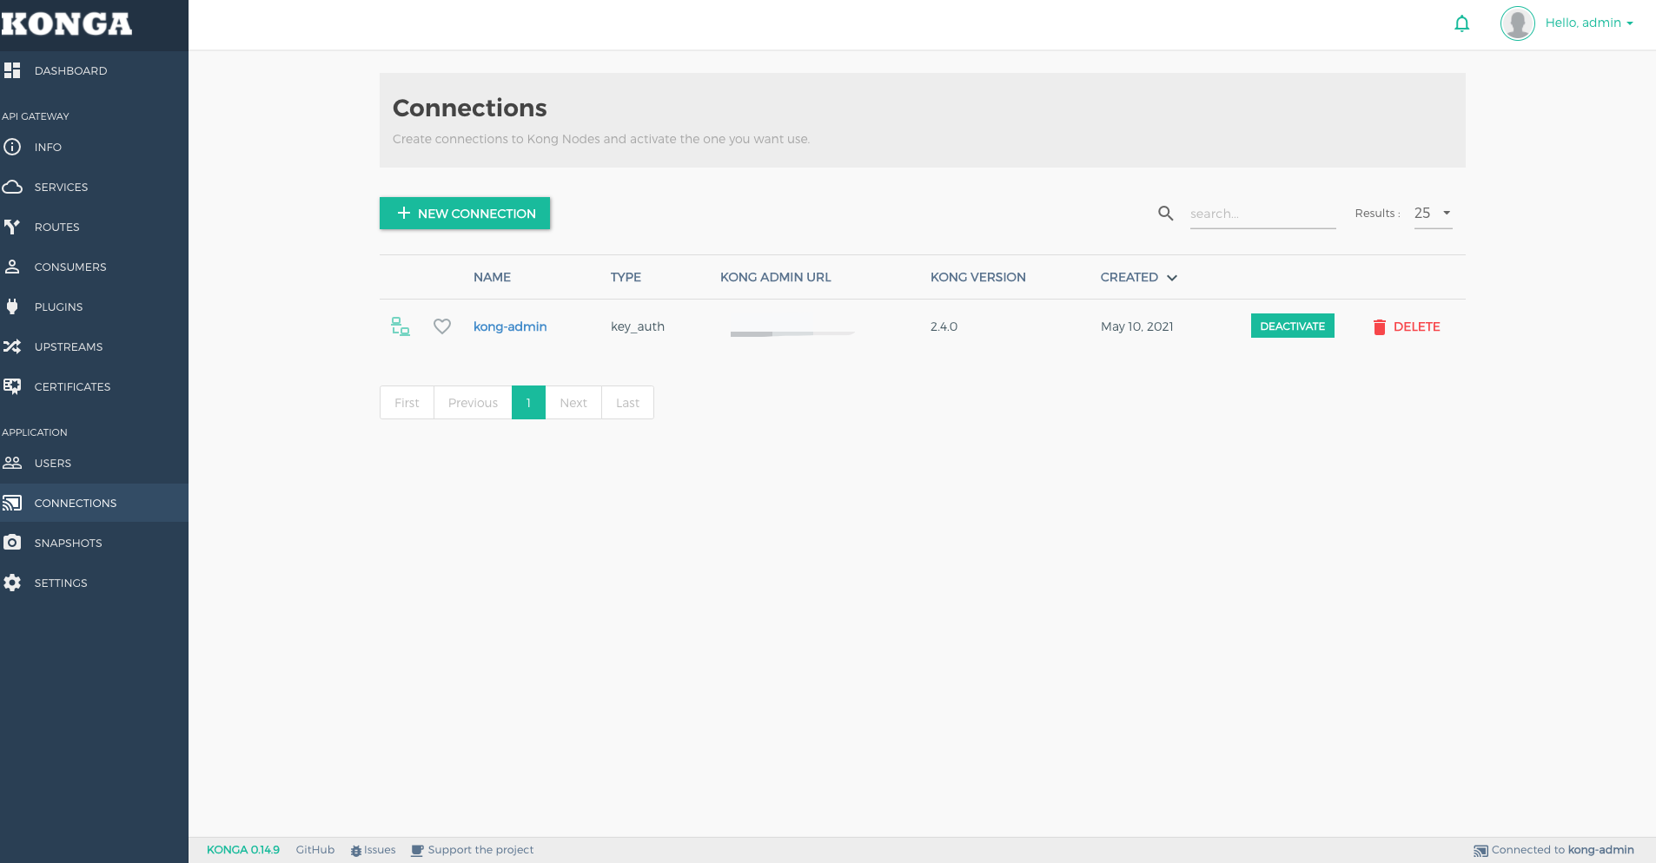Screen dimensions: 1656x863
Task: Go to the First pagination page
Action: pyautogui.click(x=407, y=403)
